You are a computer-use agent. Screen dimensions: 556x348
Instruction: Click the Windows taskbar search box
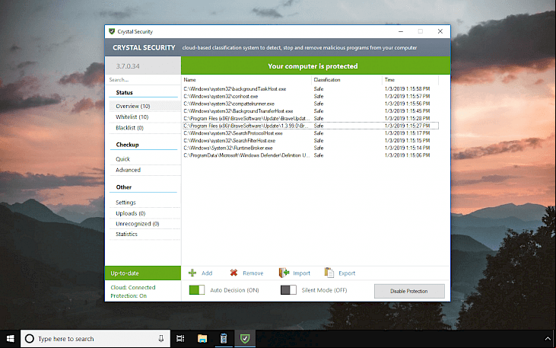point(95,339)
